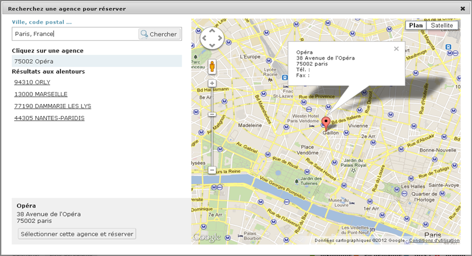
Task: Zoom out with the bottom minus button
Action: pos(212,170)
